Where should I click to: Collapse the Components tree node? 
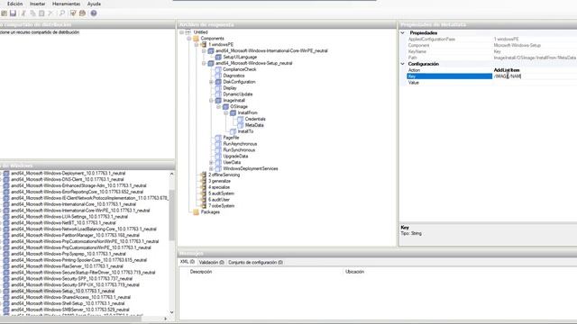188,38
